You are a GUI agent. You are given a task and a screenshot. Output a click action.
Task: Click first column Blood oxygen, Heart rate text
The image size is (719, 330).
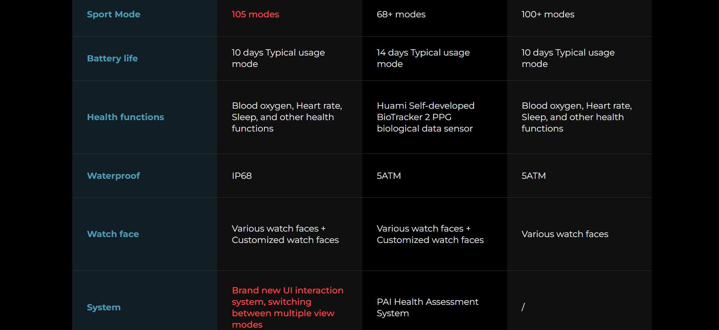tap(287, 106)
